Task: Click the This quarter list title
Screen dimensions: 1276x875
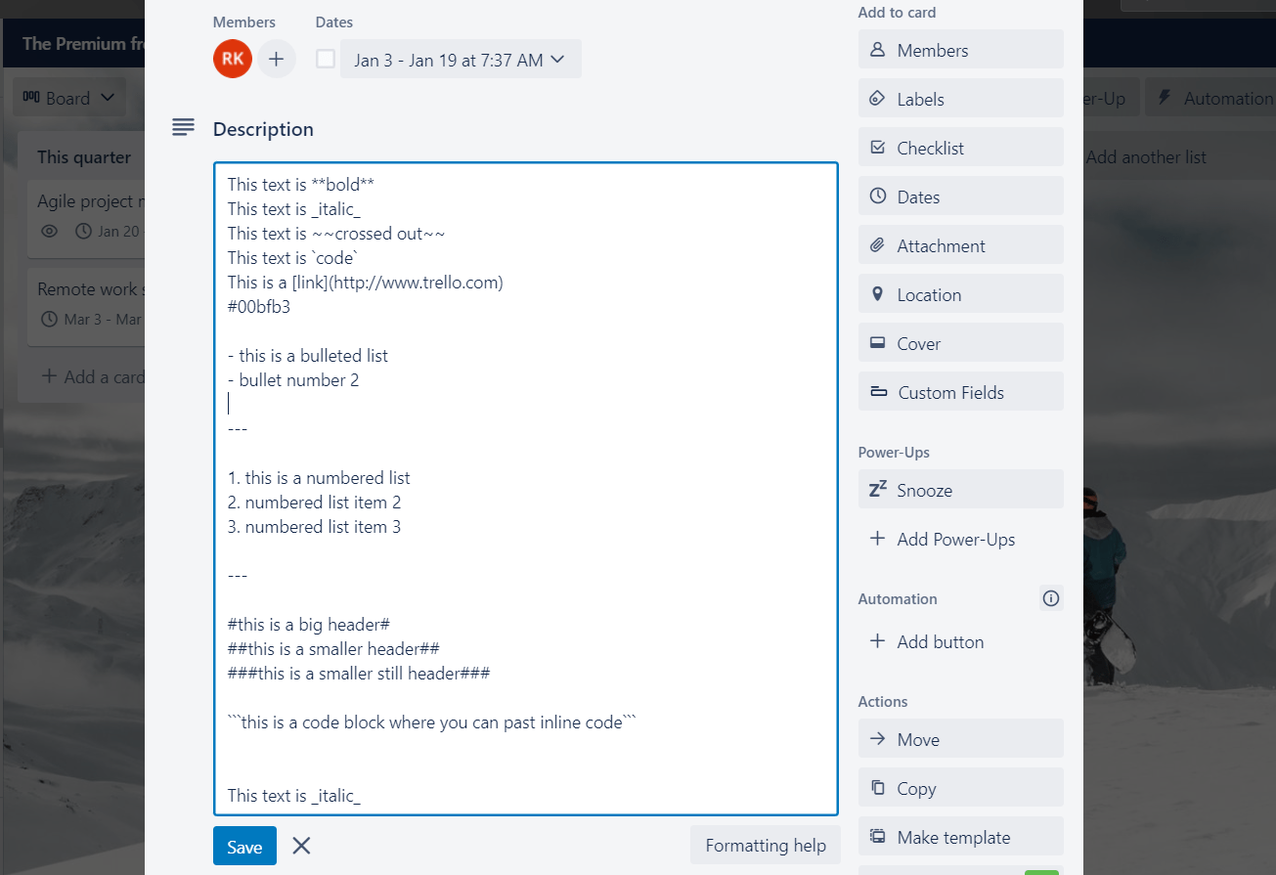Action: coord(84,157)
